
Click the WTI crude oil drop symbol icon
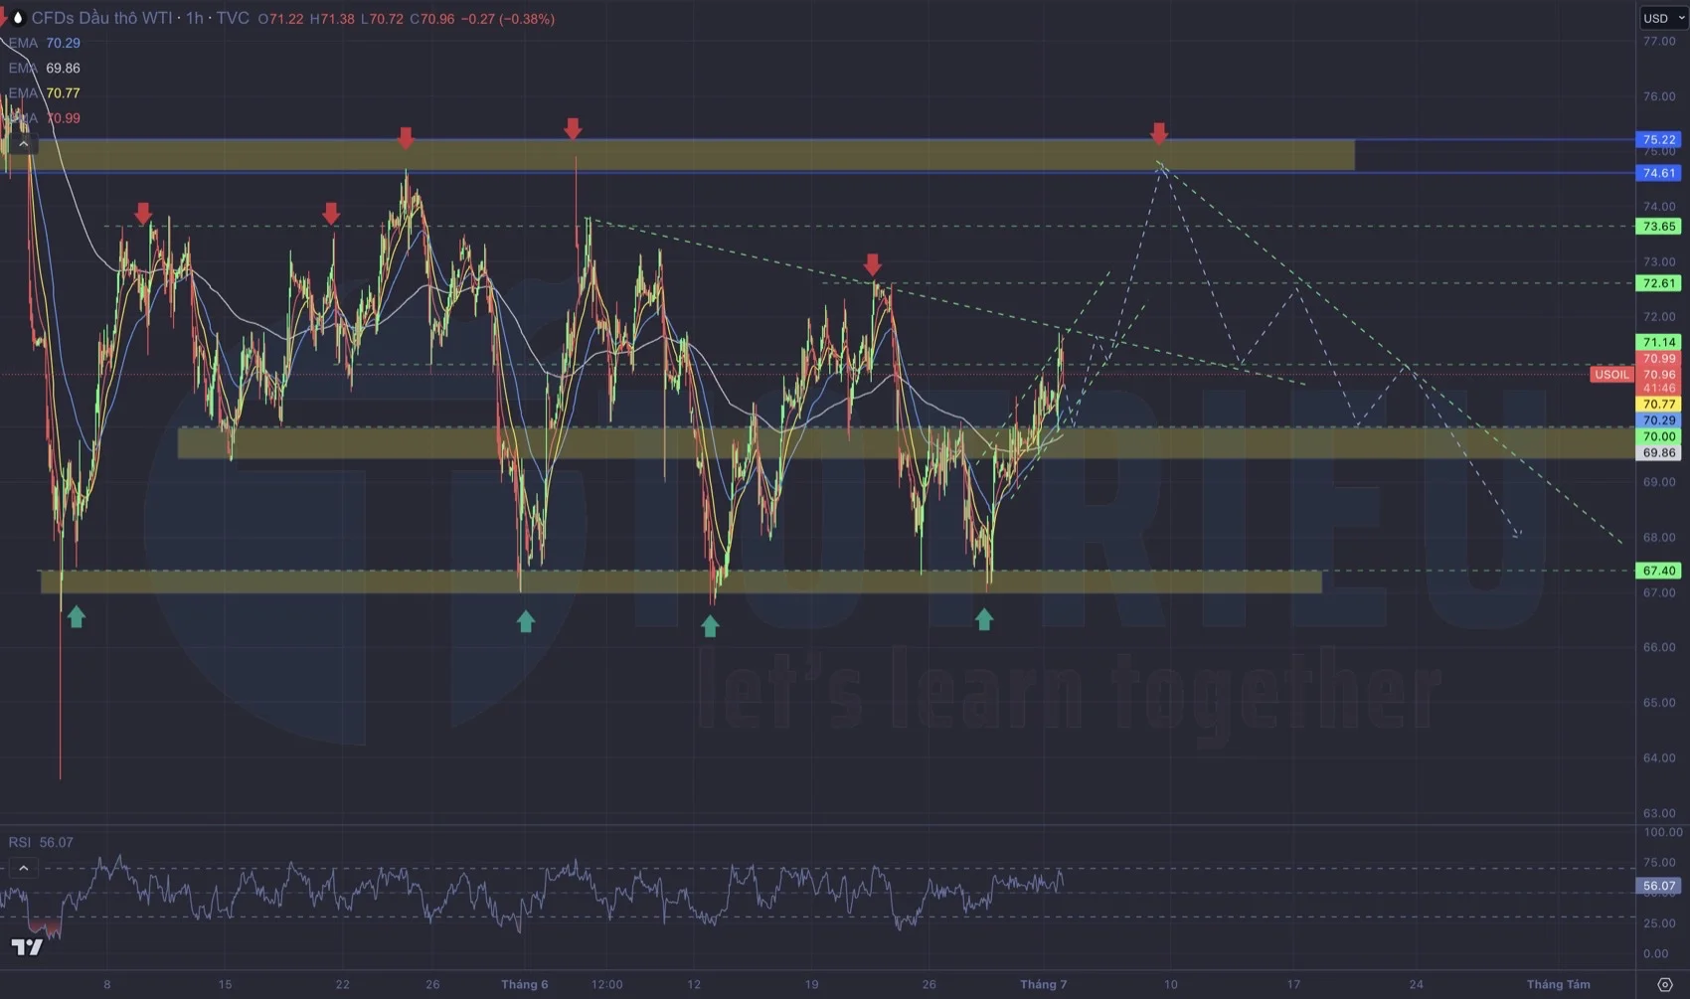pyautogui.click(x=17, y=18)
